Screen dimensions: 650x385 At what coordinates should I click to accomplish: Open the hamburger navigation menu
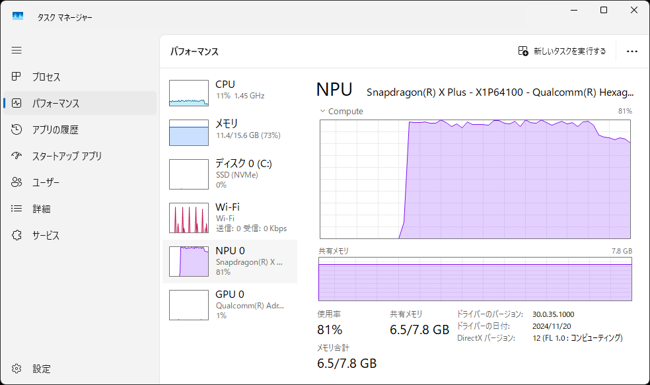pos(16,50)
